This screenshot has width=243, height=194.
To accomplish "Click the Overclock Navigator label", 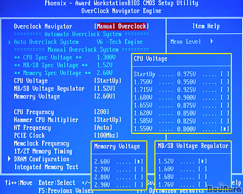I will click(43, 26).
